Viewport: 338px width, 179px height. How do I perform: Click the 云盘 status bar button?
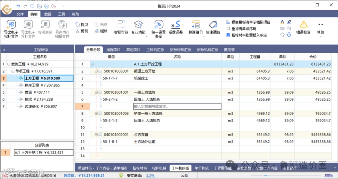184,176
